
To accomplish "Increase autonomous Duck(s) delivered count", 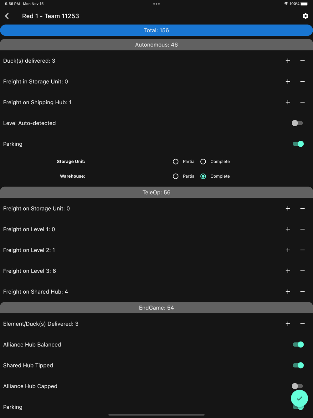I will [x=288, y=61].
